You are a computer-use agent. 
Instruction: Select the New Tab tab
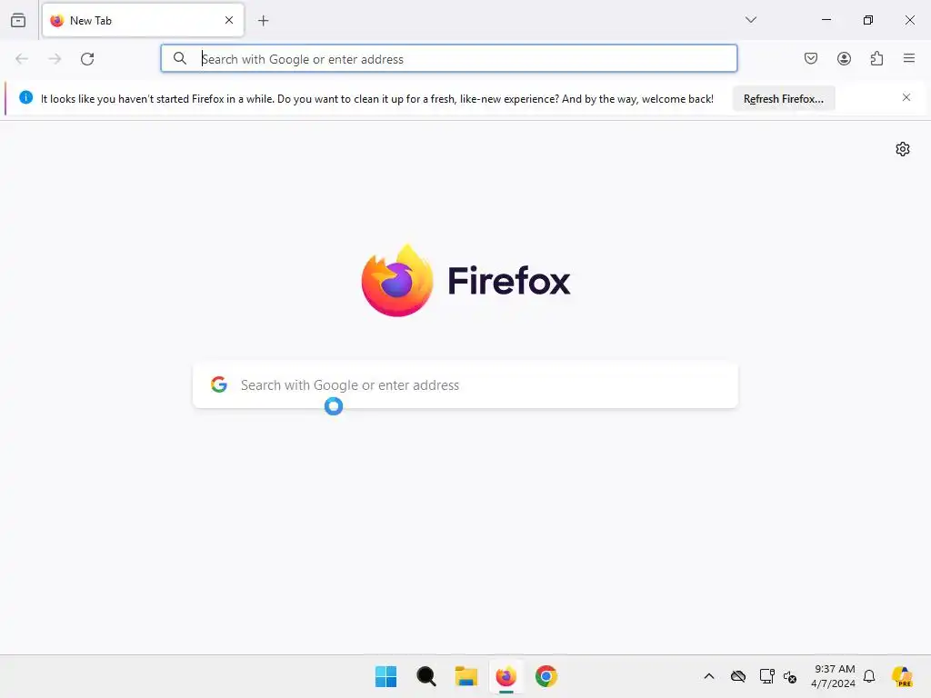(x=143, y=20)
